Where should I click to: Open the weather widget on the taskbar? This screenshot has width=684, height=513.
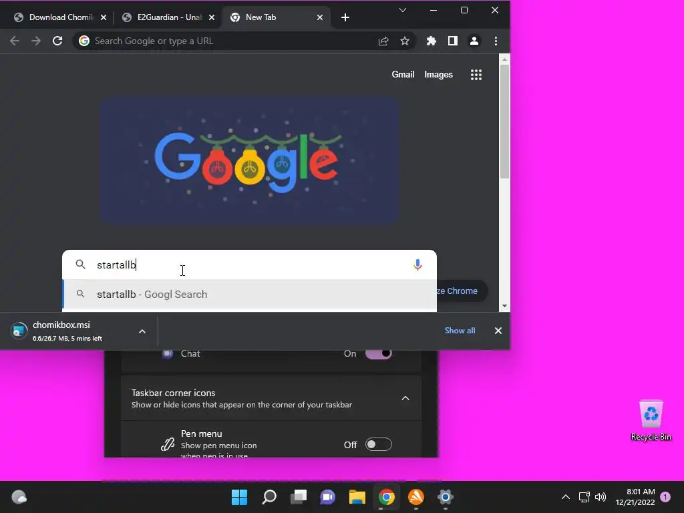coord(19,497)
